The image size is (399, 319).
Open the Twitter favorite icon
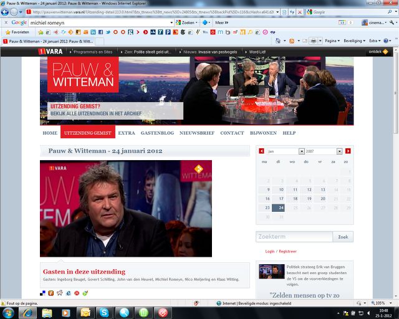(x=108, y=32)
